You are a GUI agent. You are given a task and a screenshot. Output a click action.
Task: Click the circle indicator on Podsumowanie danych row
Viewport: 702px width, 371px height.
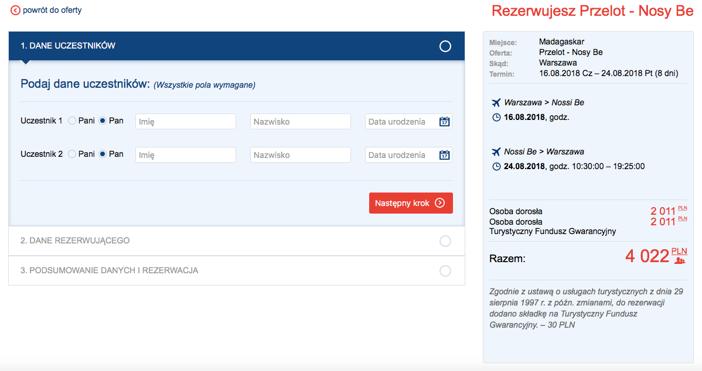[x=445, y=271]
